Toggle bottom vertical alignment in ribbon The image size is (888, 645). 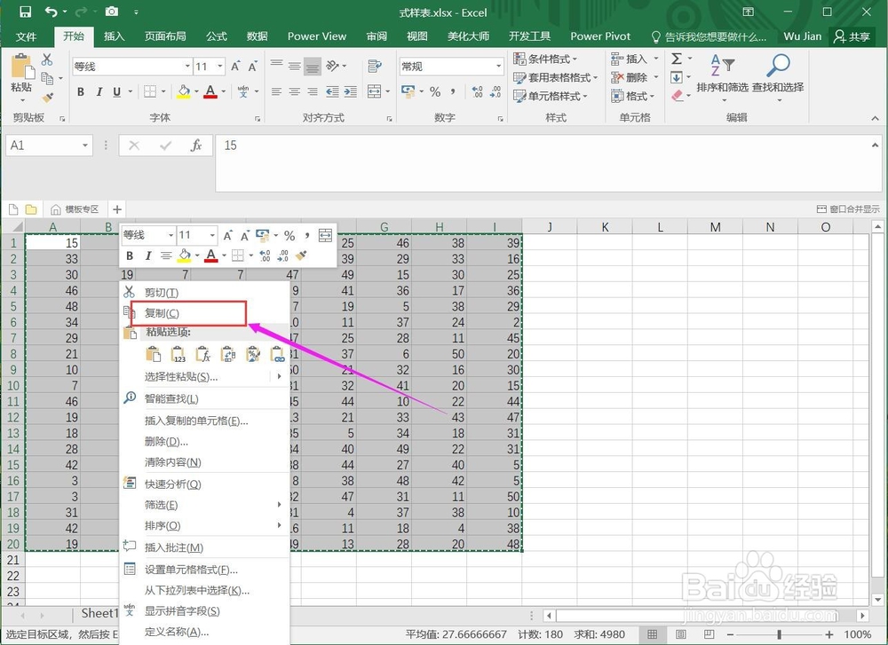312,67
